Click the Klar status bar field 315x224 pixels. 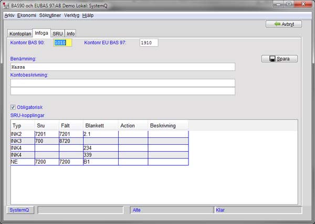click(x=258, y=210)
